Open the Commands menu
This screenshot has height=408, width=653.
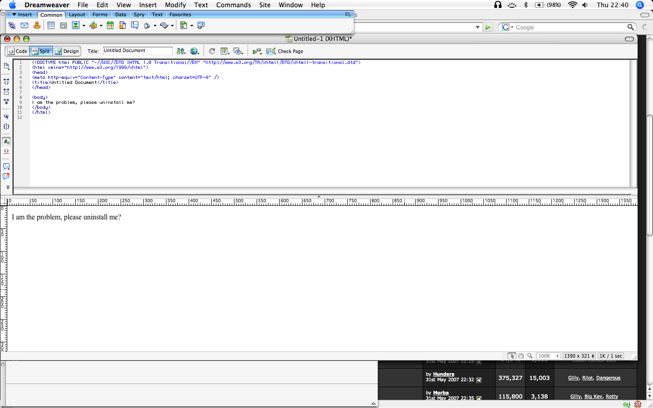pyautogui.click(x=233, y=5)
